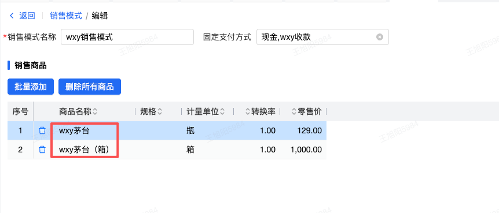This screenshot has height=213, width=499.
Task: Clear the 固定支付方式 field with the x icon
Action: click(x=380, y=37)
